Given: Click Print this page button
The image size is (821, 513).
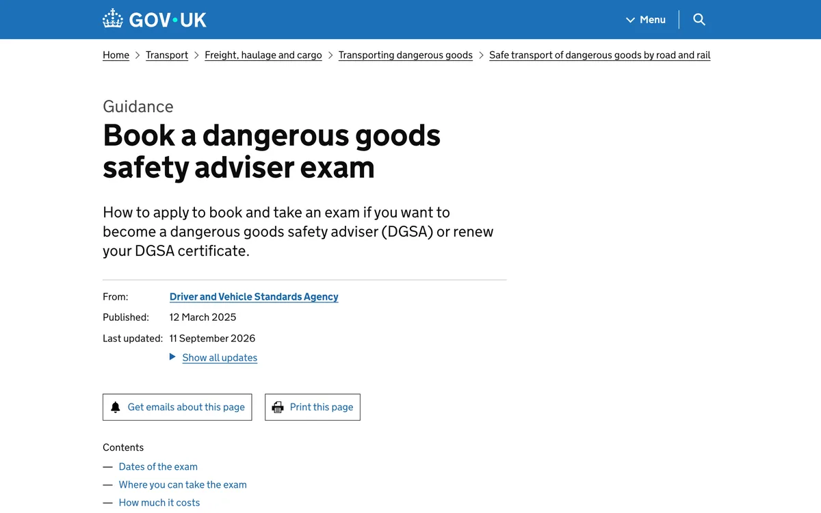Looking at the screenshot, I should pyautogui.click(x=313, y=407).
